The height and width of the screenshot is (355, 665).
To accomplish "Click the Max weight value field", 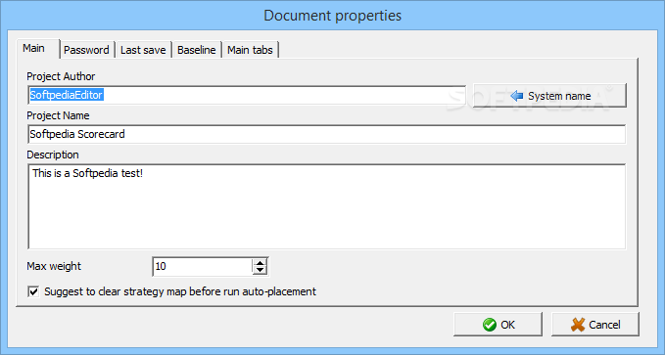I will tap(203, 266).
